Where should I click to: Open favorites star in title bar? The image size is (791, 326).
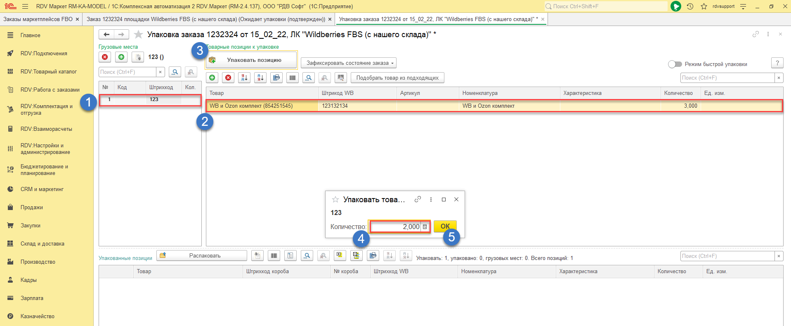[704, 6]
